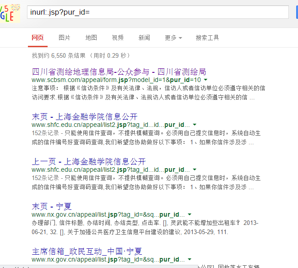This screenshot has width=298, height=268.
Task: Switch to the 地图 tab
Action: [91, 38]
